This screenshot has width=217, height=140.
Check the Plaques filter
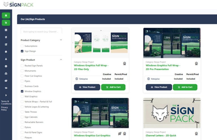[x=22, y=137]
